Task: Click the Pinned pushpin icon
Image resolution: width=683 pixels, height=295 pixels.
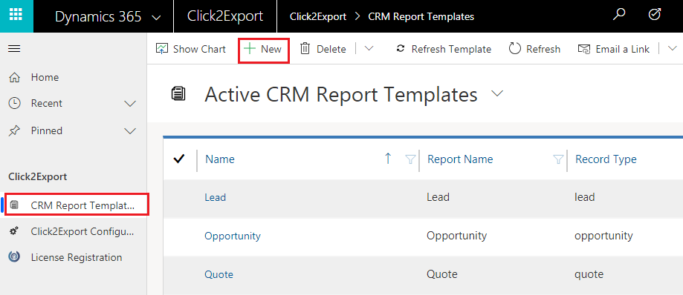Action: click(x=14, y=130)
